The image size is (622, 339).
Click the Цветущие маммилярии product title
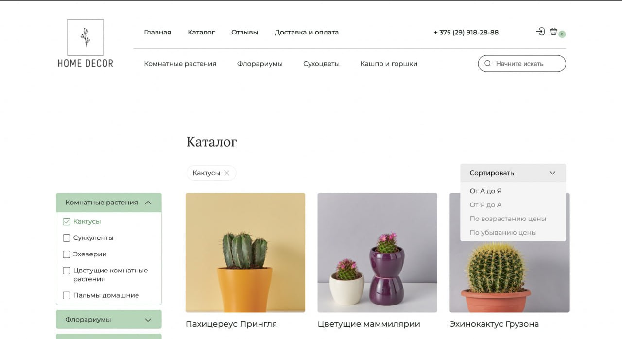pos(369,324)
